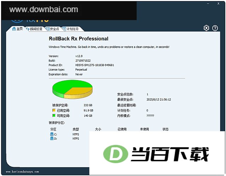Viewport: 226px width, 176px height.
Task: Click the NTFS type in D: row
Action: 76,139
